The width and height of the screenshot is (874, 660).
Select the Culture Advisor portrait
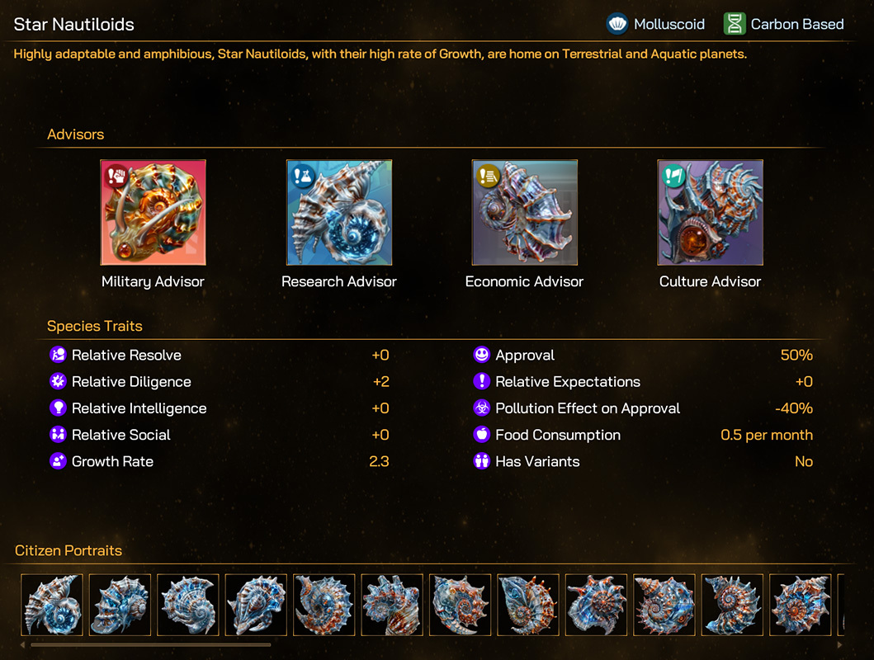point(710,212)
